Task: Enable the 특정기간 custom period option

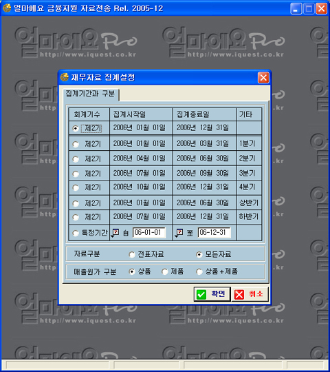Action: pos(76,233)
